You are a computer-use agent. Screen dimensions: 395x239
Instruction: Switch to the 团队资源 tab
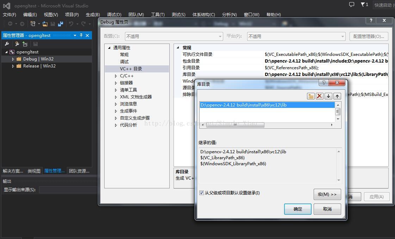[79, 171]
